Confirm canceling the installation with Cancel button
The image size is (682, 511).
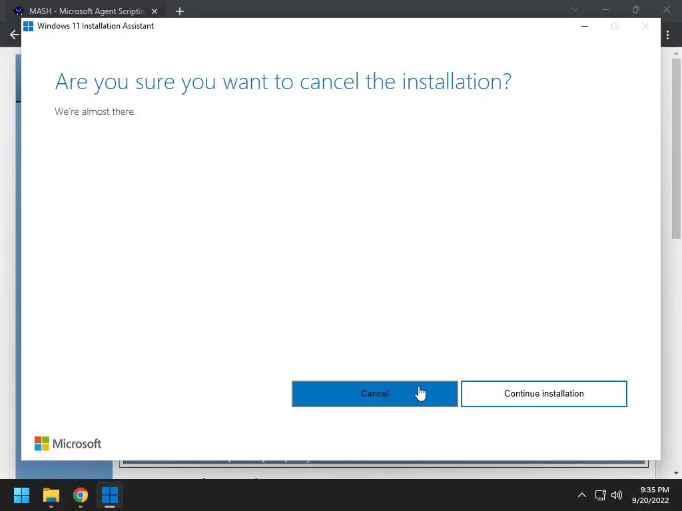(374, 394)
